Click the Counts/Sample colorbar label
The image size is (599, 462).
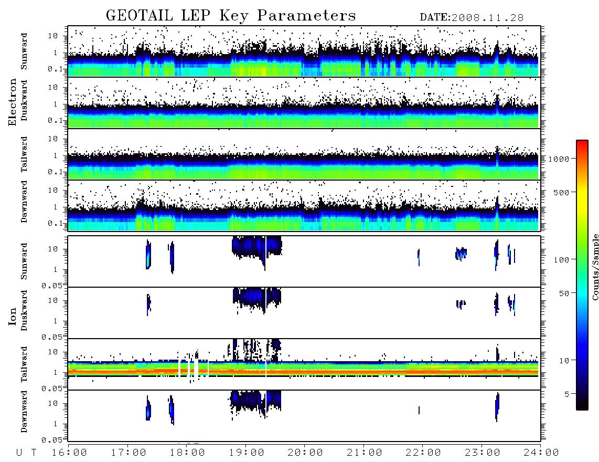pyautogui.click(x=595, y=267)
